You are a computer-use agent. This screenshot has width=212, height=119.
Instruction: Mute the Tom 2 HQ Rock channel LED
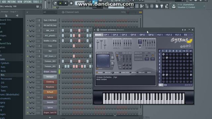coord(27,20)
